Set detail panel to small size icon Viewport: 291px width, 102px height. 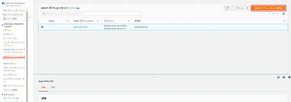[x=278, y=77]
